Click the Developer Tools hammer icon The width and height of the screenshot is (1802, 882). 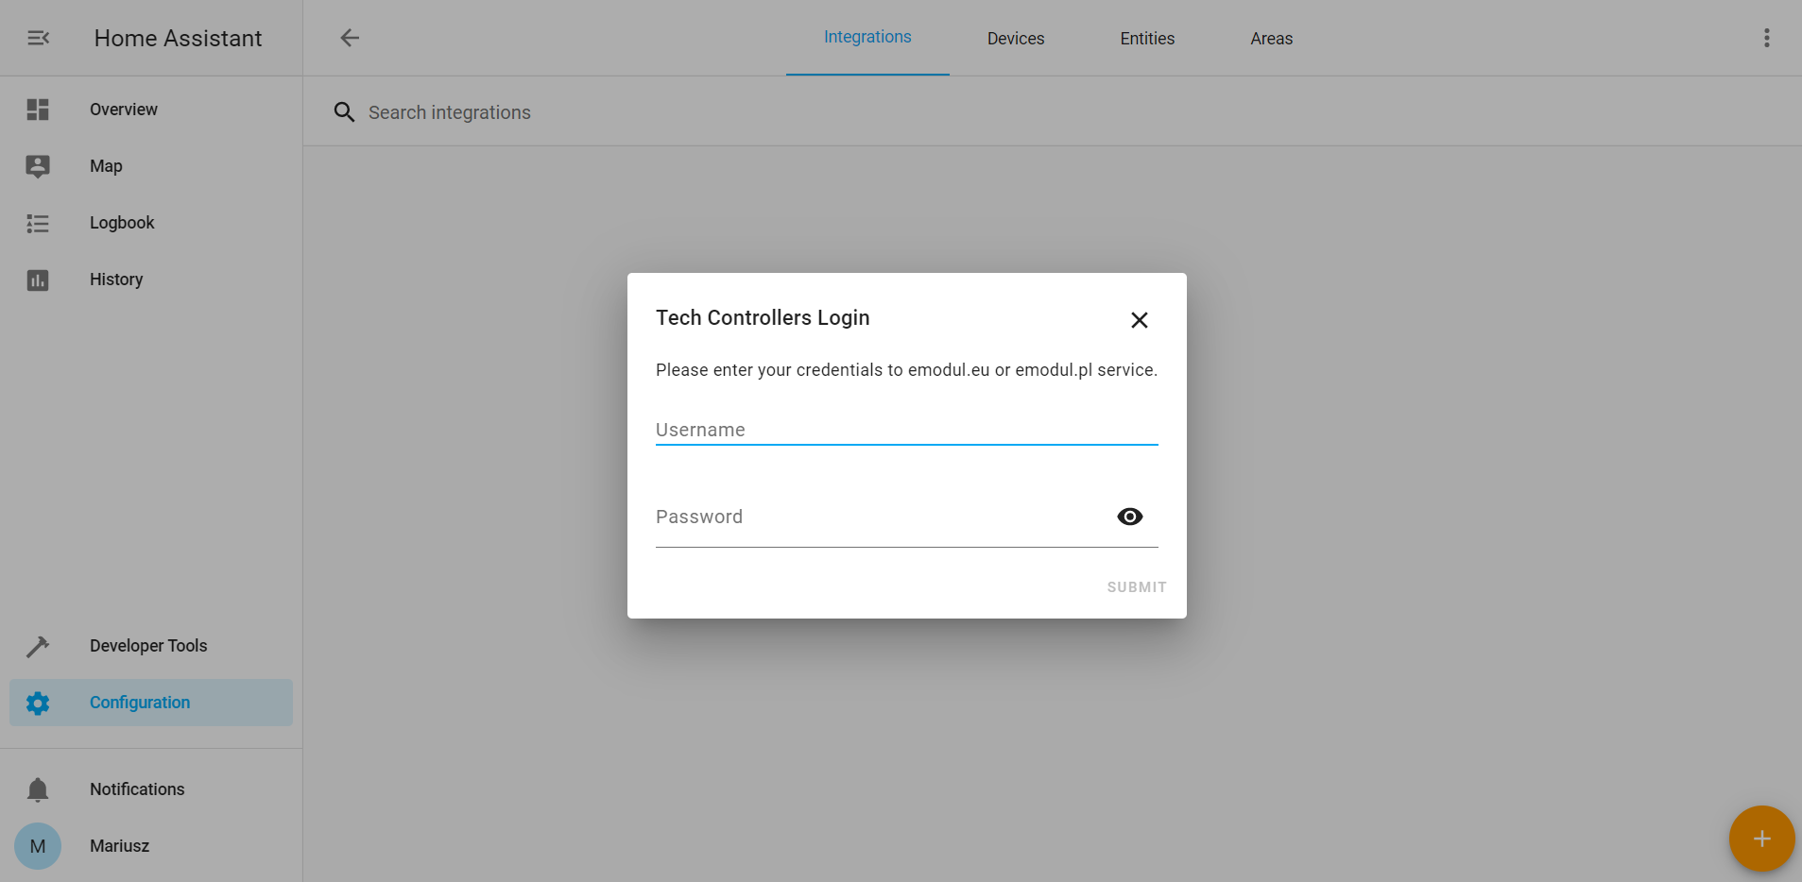coord(38,646)
